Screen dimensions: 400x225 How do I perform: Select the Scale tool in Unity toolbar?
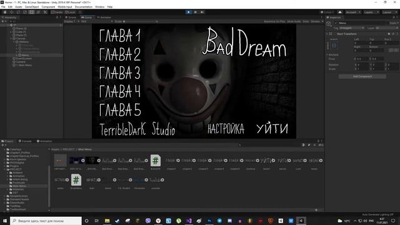pyautogui.click(x=25, y=12)
